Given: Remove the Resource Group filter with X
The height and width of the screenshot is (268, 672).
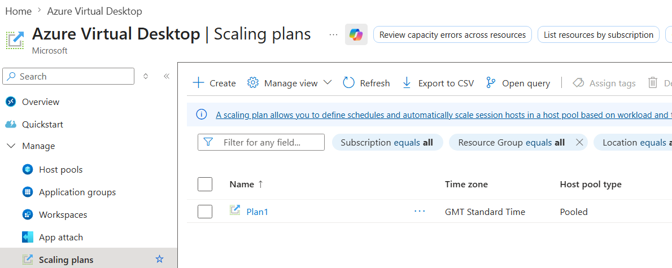Looking at the screenshot, I should tap(579, 142).
